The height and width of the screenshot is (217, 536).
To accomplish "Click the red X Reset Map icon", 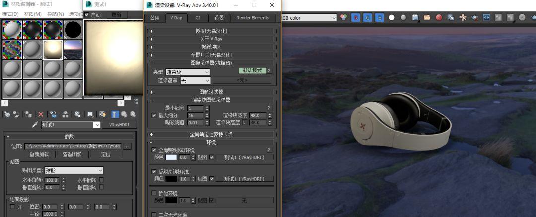I will click(41, 114).
